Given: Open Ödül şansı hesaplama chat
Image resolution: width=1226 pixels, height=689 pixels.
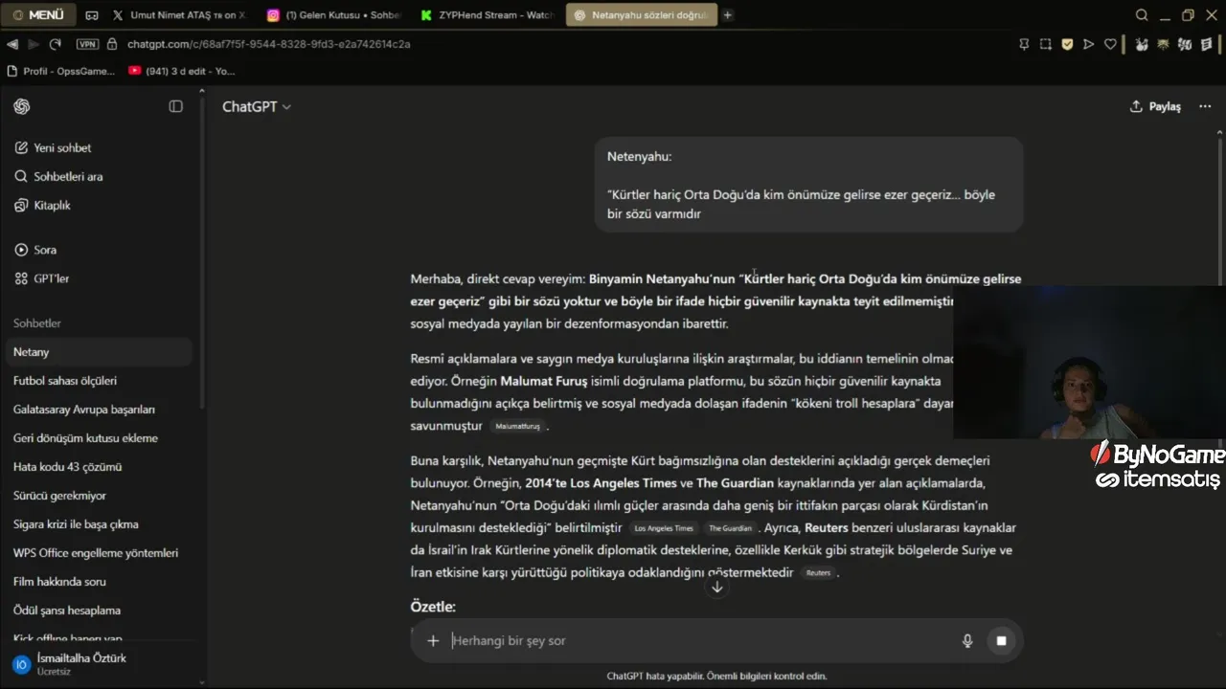Looking at the screenshot, I should click(100, 611).
